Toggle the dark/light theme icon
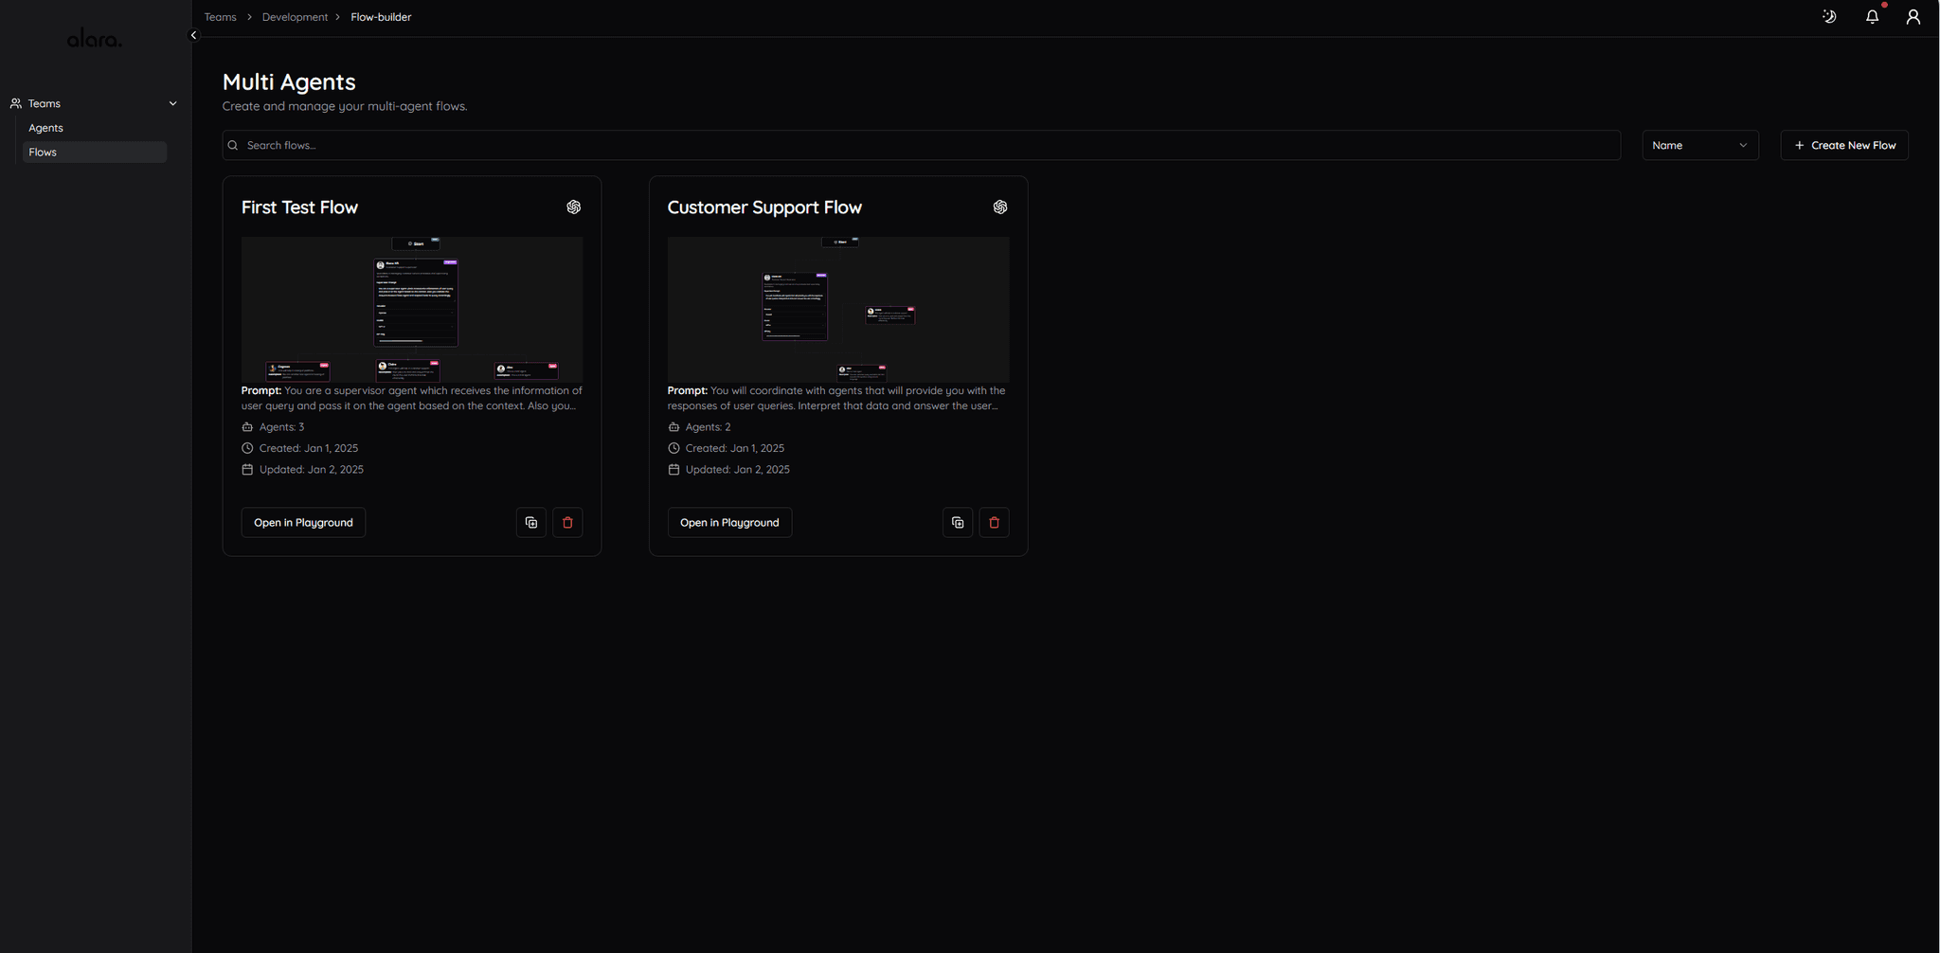Image resolution: width=1940 pixels, height=953 pixels. click(x=1829, y=17)
